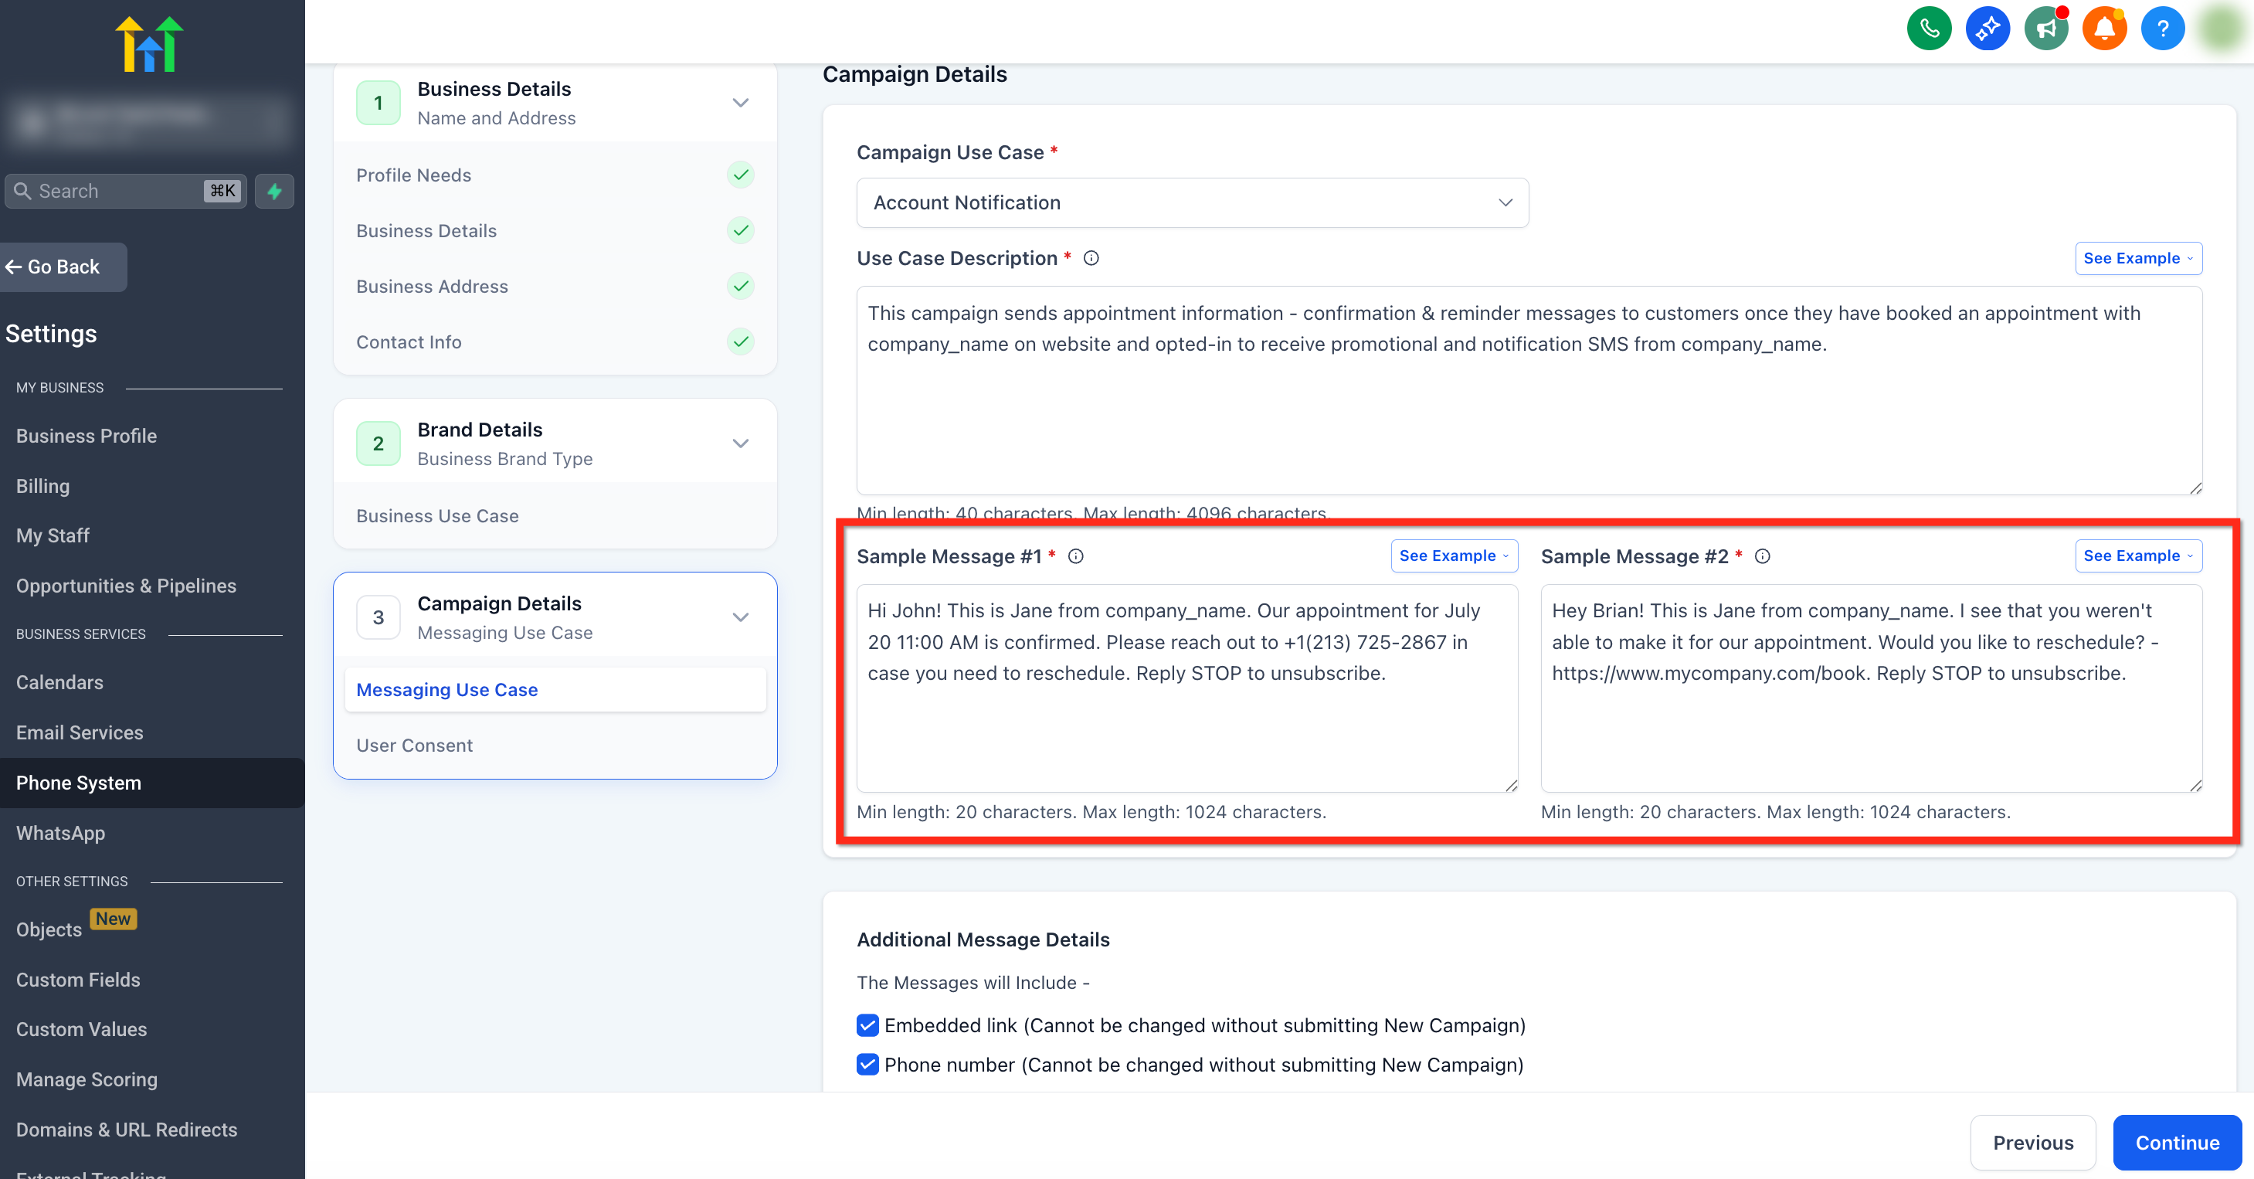Viewport: 2254px width, 1179px height.
Task: Open See Example for Sample Message #1
Action: click(x=1454, y=556)
